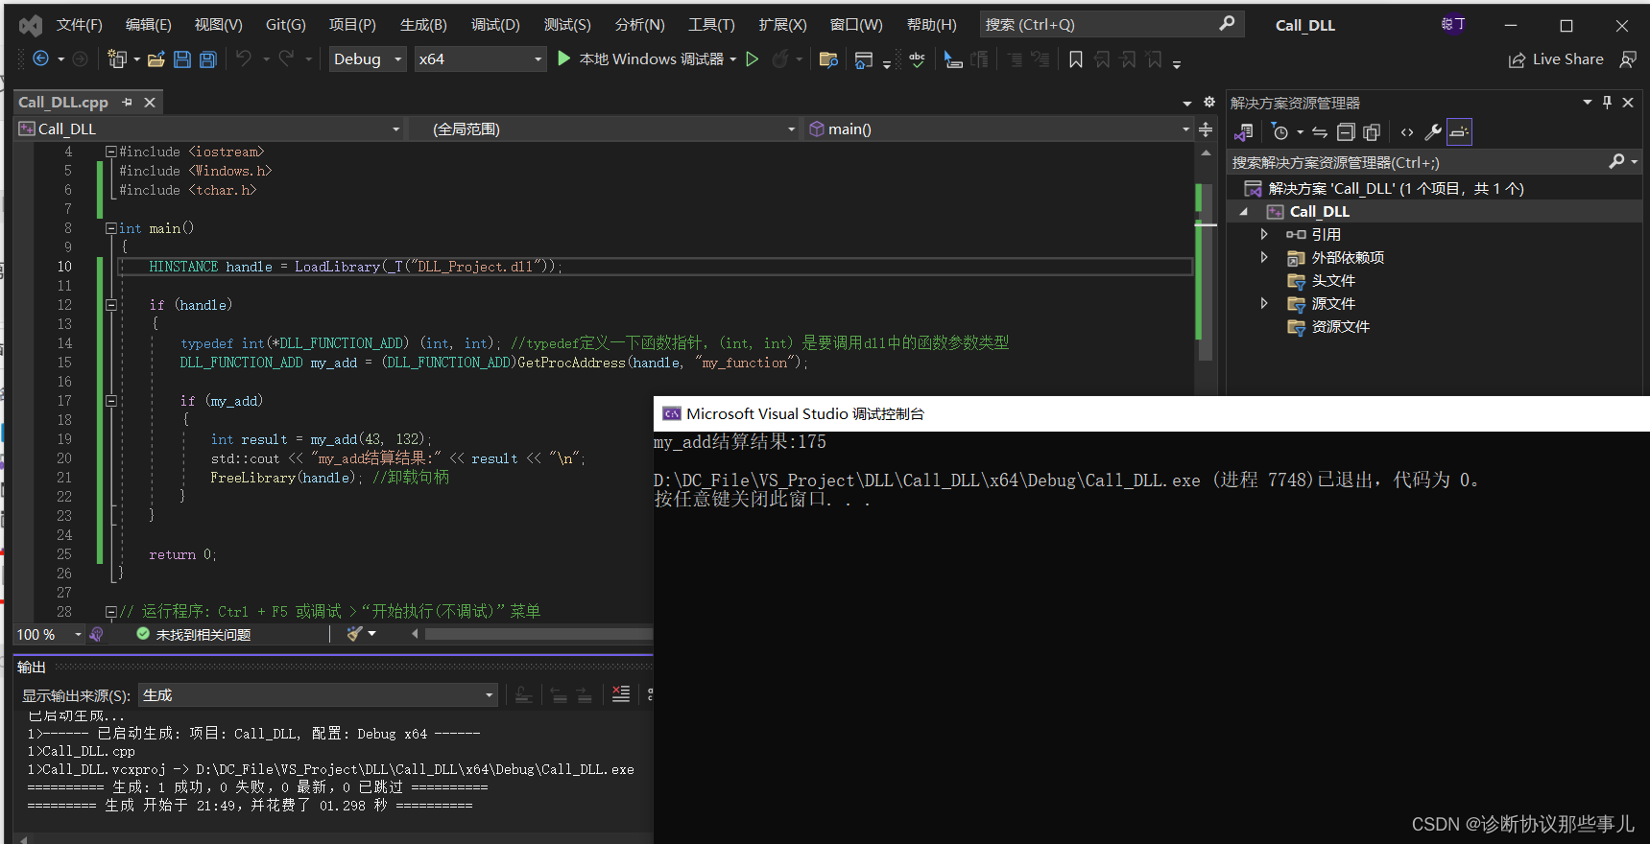Click the navigate backward arrow icon
This screenshot has width=1650, height=844.
click(40, 59)
